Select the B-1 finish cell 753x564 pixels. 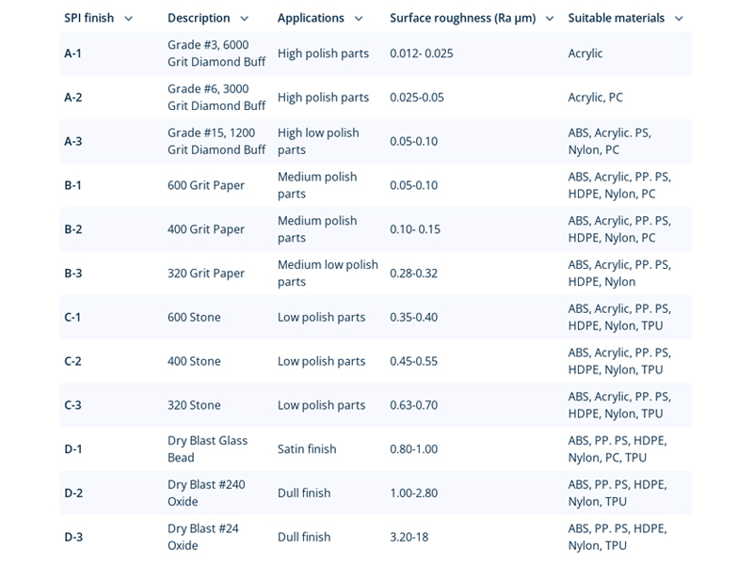click(x=73, y=185)
